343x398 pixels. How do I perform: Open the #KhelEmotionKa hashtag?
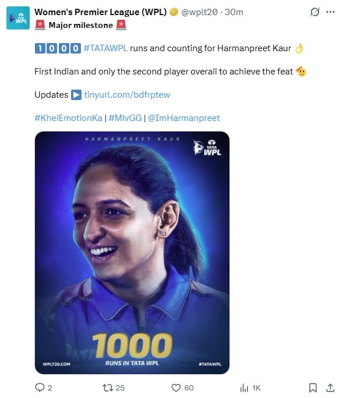[68, 118]
